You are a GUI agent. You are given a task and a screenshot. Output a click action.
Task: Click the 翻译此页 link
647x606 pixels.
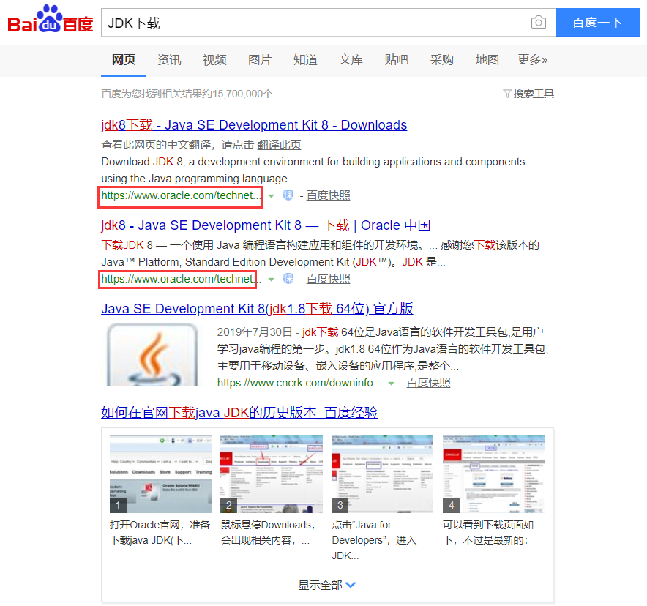pyautogui.click(x=279, y=145)
